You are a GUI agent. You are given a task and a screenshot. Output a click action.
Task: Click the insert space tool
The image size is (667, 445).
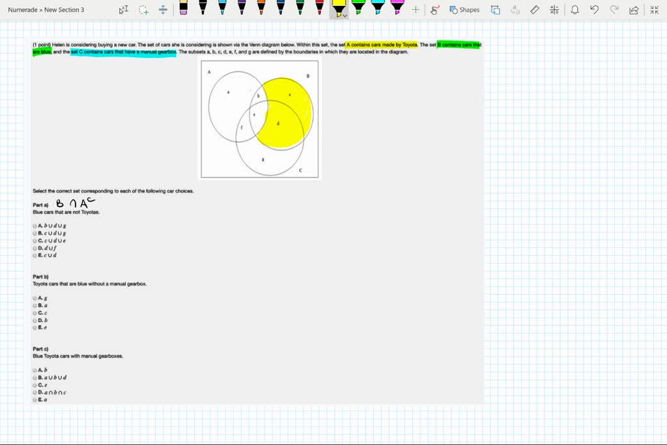point(163,10)
